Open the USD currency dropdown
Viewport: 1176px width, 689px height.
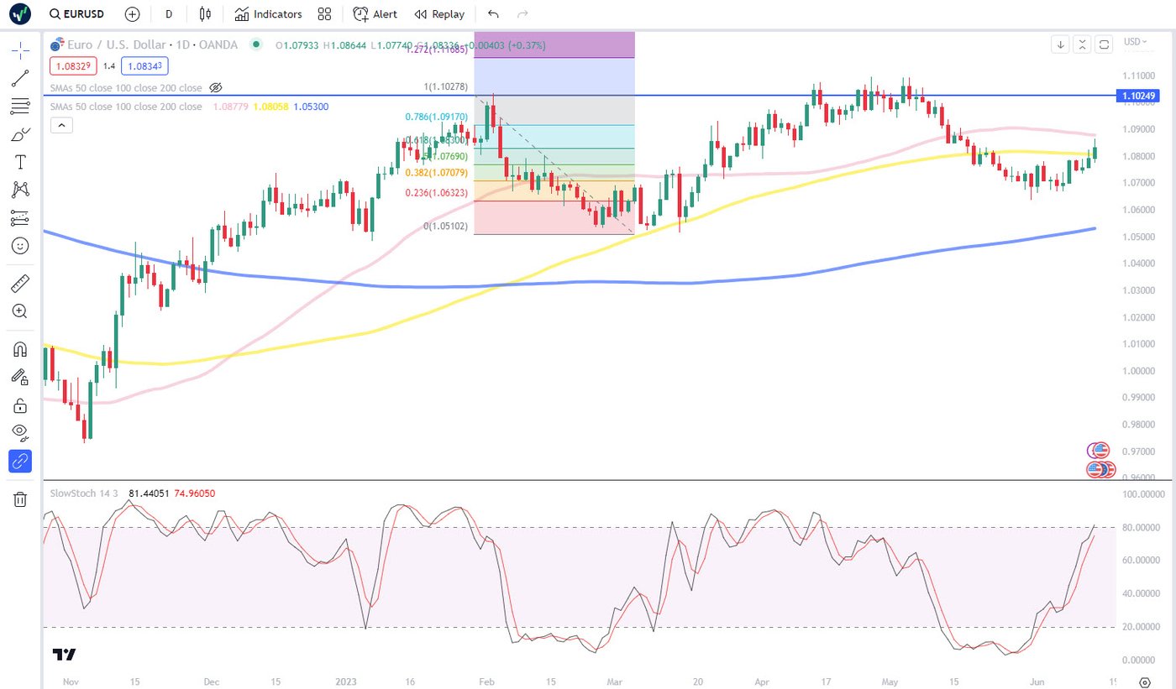pyautogui.click(x=1135, y=42)
